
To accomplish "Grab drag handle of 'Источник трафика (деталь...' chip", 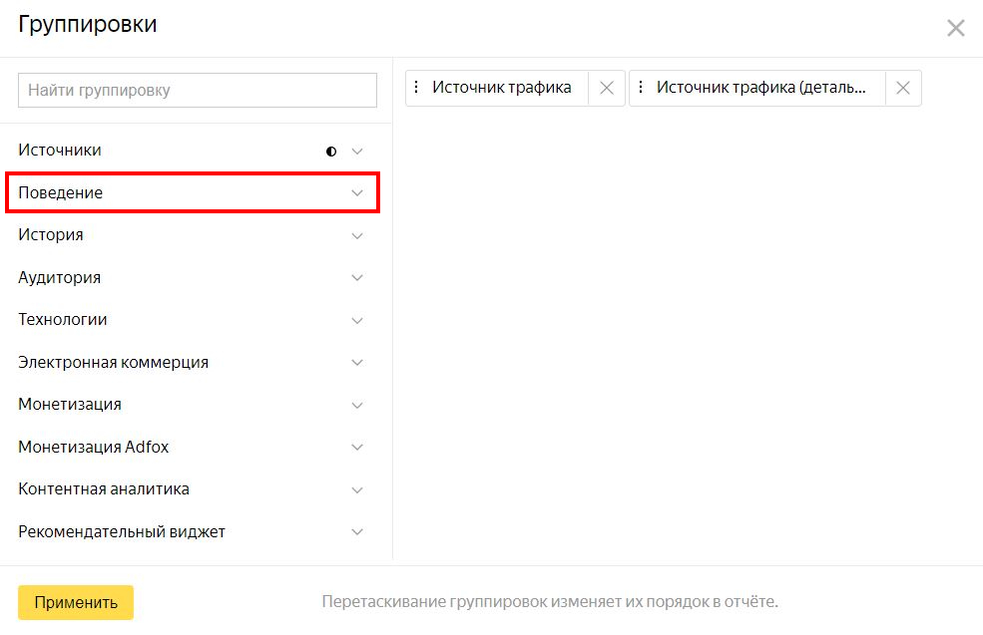I will click(x=641, y=88).
